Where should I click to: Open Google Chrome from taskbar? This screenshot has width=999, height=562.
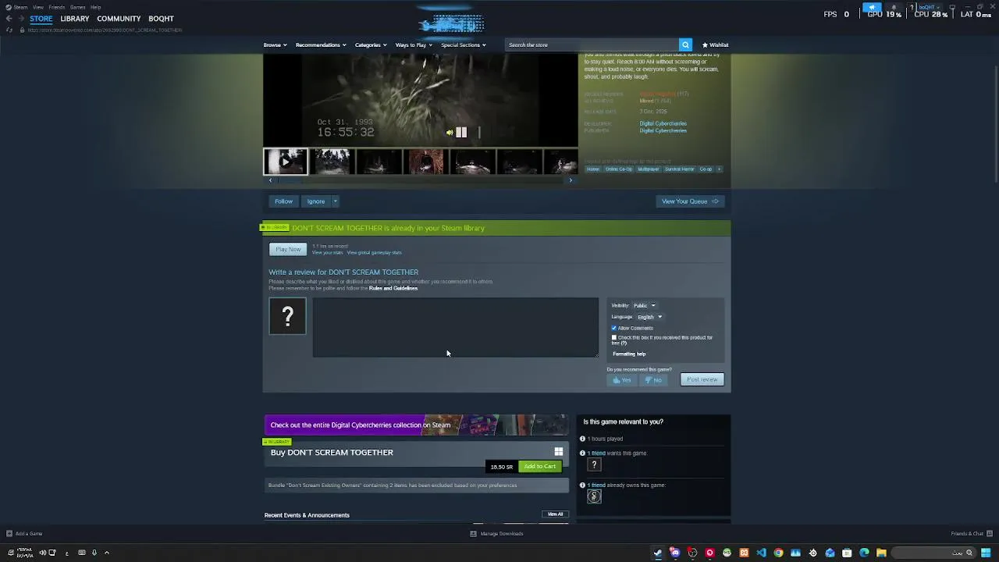point(778,553)
